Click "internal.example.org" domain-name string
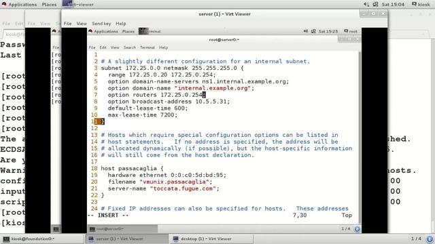This screenshot has width=435, height=244. pos(213,88)
